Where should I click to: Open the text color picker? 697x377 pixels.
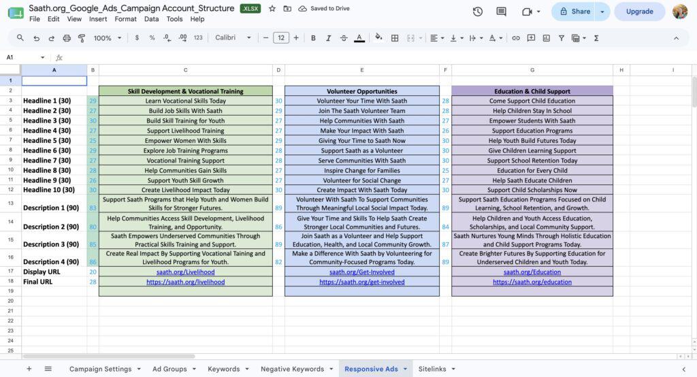(x=359, y=38)
